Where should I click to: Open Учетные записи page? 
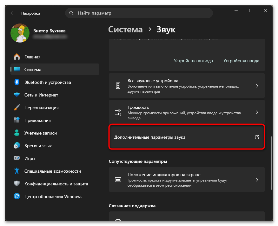(x=55, y=133)
